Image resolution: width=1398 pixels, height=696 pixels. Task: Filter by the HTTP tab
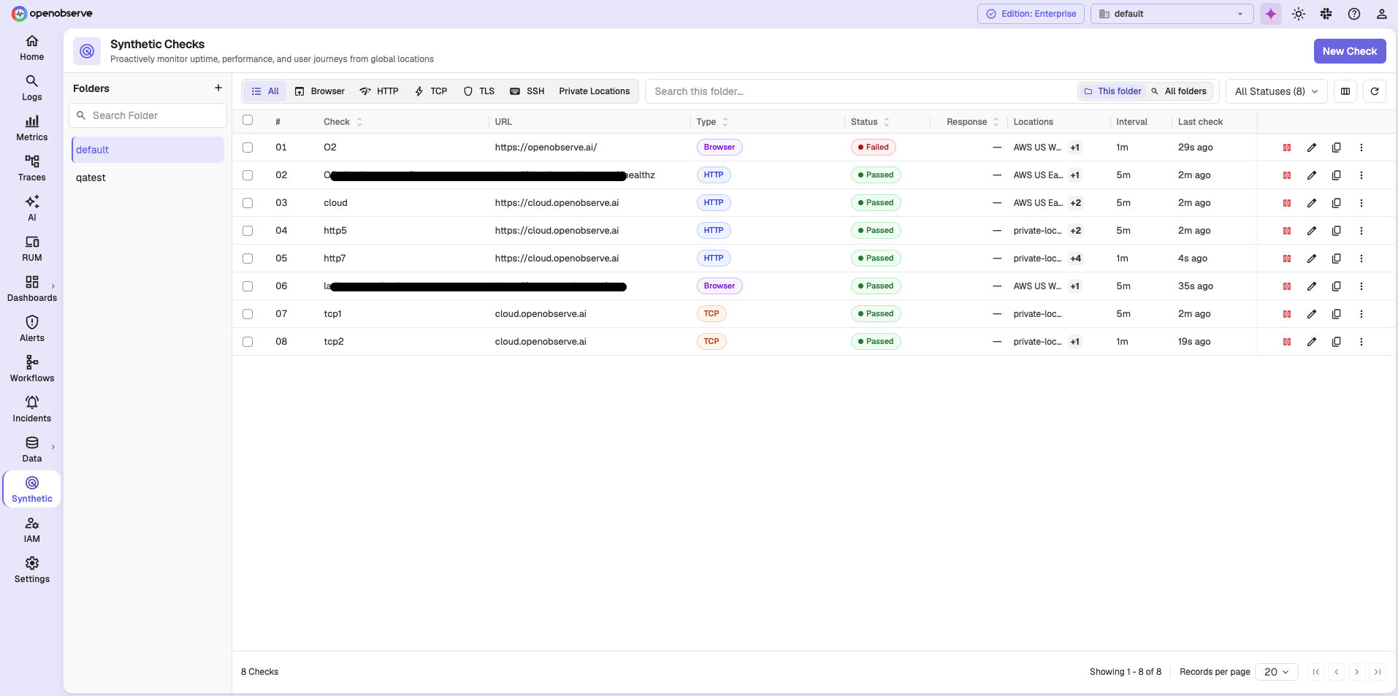coord(379,91)
